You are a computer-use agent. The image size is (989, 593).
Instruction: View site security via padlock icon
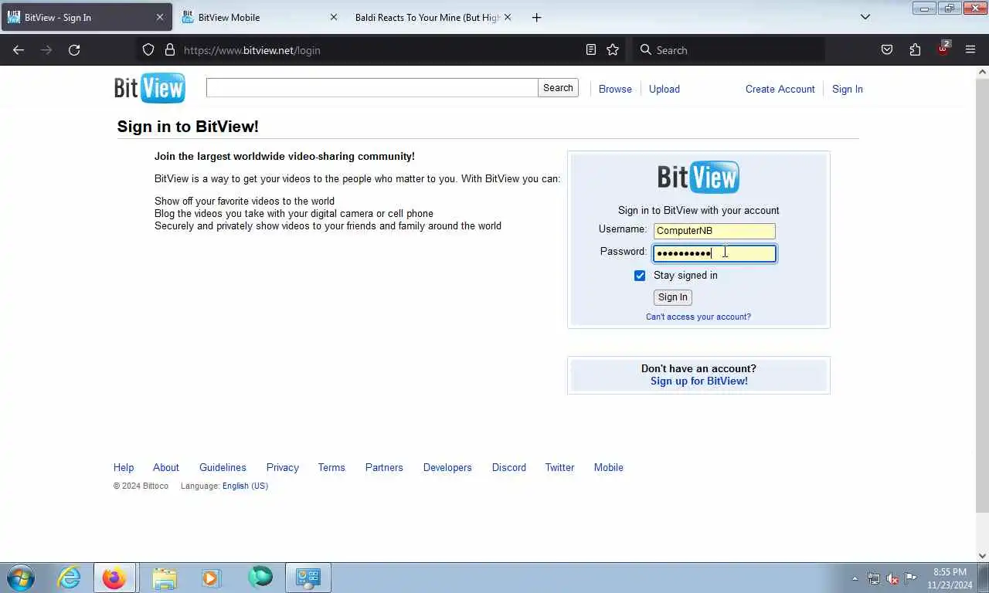(x=170, y=50)
